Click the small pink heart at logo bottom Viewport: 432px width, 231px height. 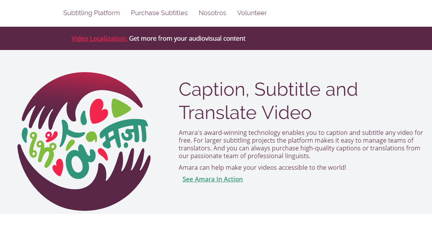click(x=58, y=167)
